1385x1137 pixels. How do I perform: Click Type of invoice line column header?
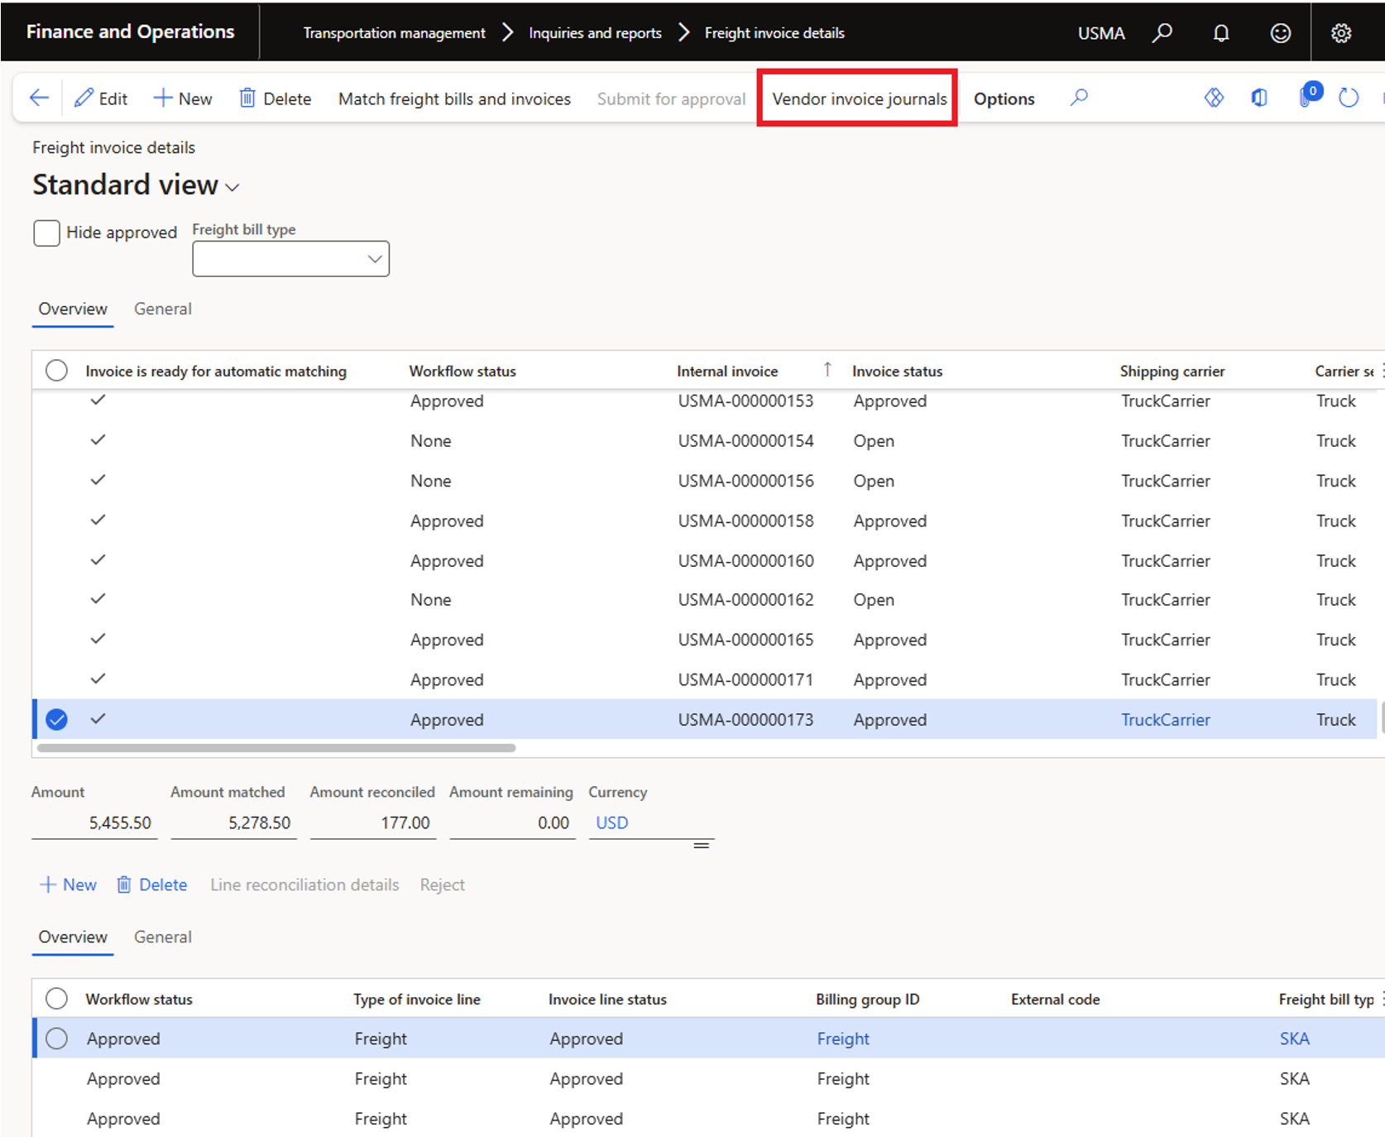point(417,999)
